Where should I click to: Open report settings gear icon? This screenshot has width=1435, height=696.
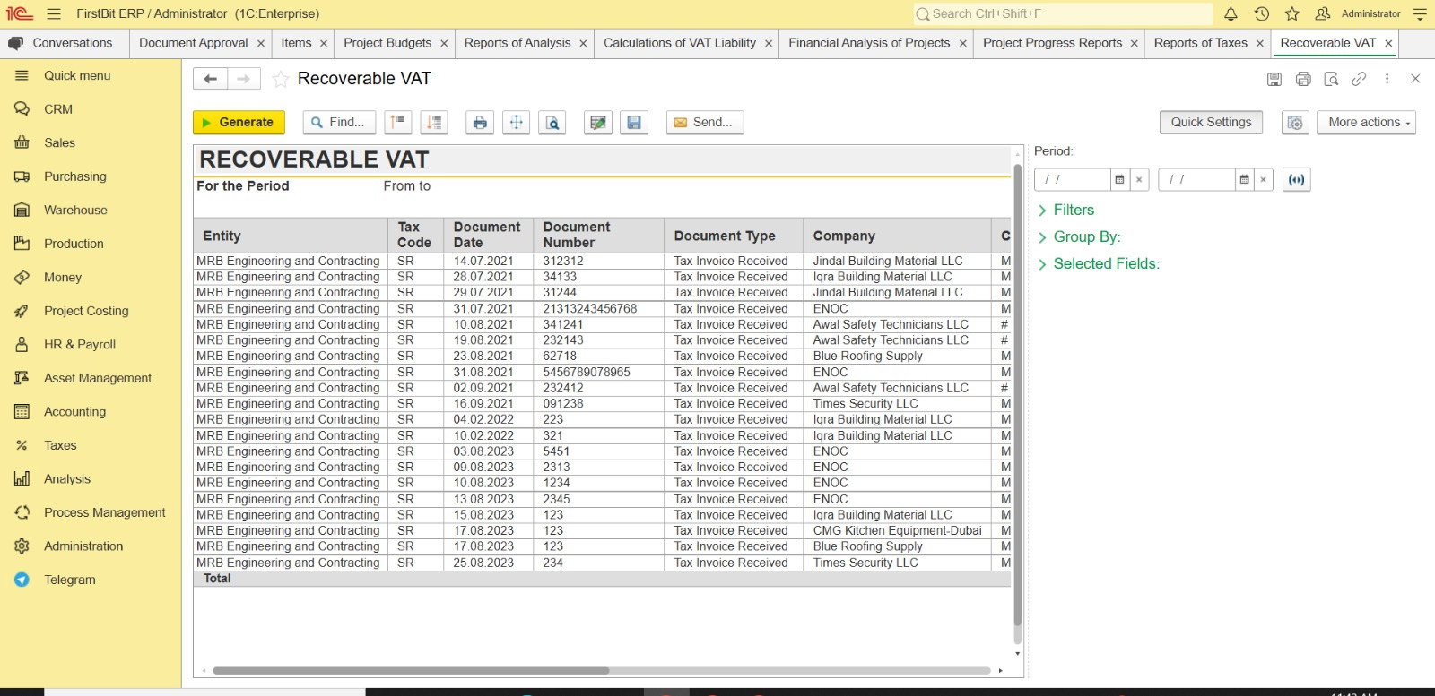1295,123
